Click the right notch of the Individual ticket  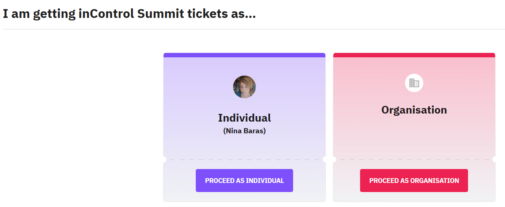pos(325,160)
